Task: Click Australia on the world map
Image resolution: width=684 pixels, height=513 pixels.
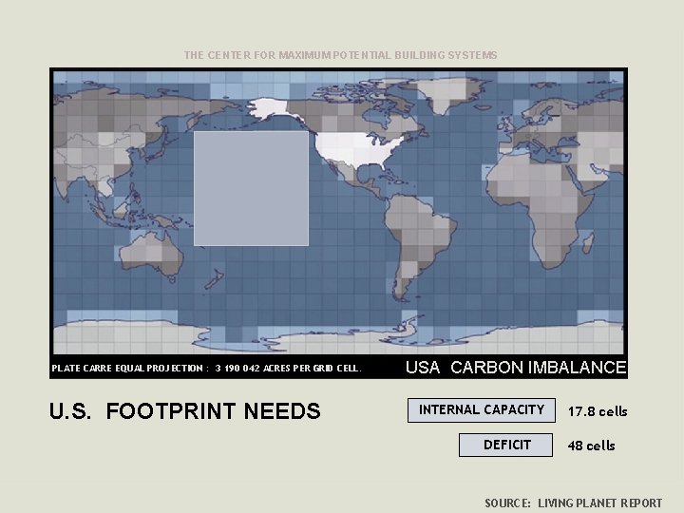Action: 152,255
